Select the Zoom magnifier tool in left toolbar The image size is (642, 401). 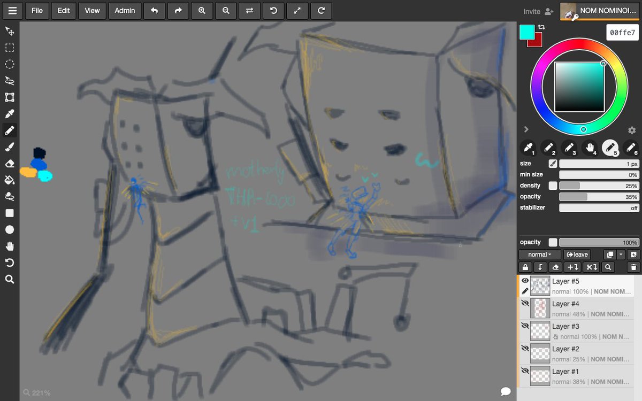pos(10,279)
